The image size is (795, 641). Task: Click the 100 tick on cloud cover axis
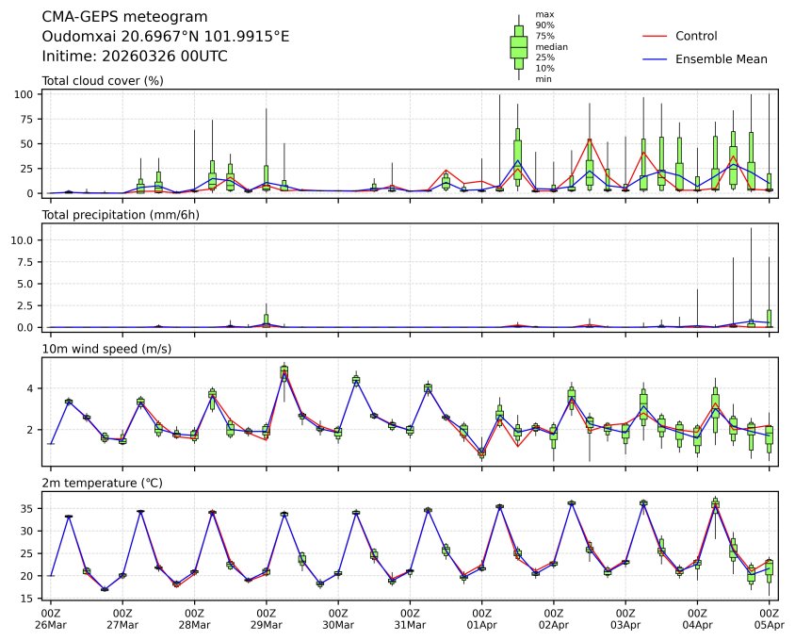pyautogui.click(x=26, y=94)
